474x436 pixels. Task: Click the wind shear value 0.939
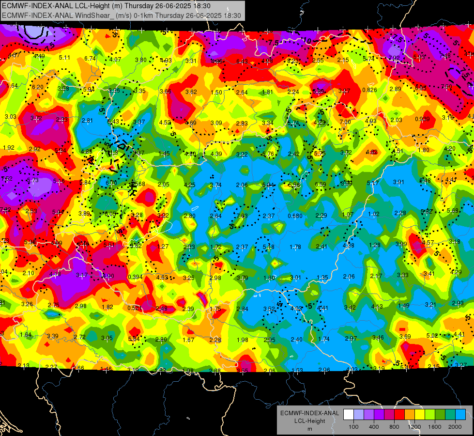pyautogui.click(x=422, y=119)
